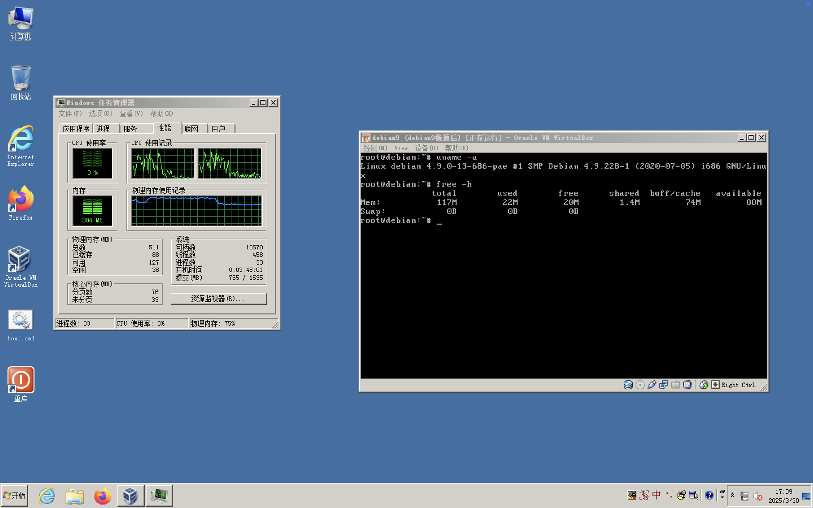The width and height of the screenshot is (813, 508).
Task: Click the IME soft keyboard icon in language bar
Action: [x=693, y=495]
